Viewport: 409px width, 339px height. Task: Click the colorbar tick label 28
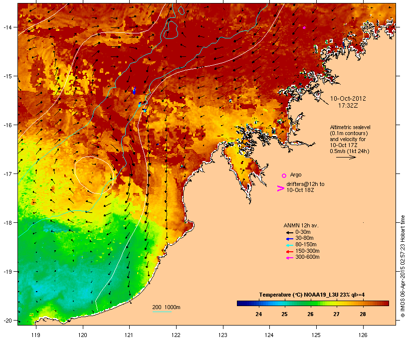pos(363,314)
